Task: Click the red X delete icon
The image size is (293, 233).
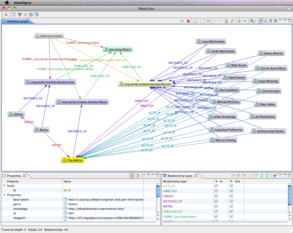Action: [x=208, y=21]
